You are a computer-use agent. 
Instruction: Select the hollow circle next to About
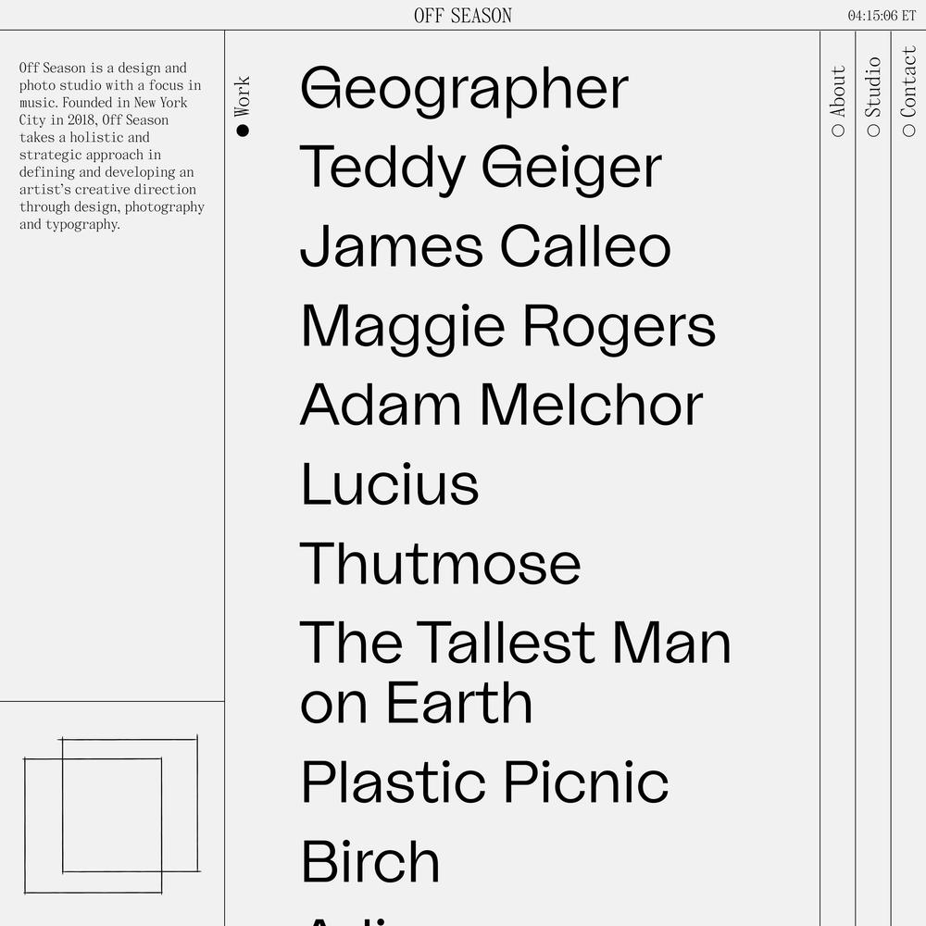[838, 131]
